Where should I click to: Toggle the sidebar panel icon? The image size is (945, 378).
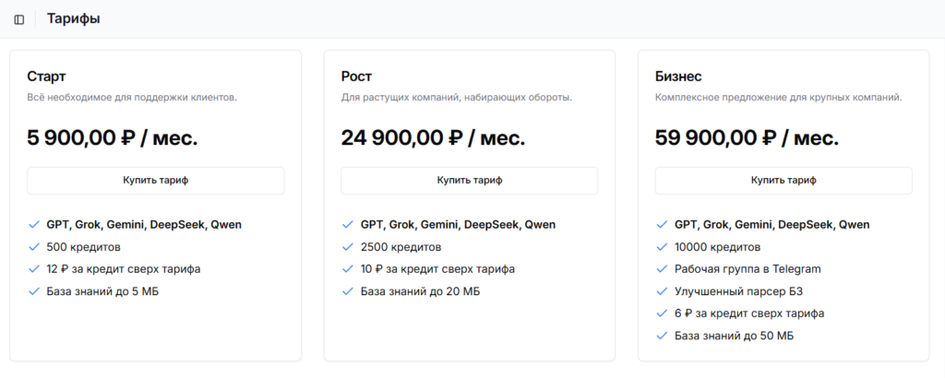click(x=19, y=20)
